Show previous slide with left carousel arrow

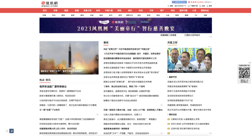tap(41, 58)
